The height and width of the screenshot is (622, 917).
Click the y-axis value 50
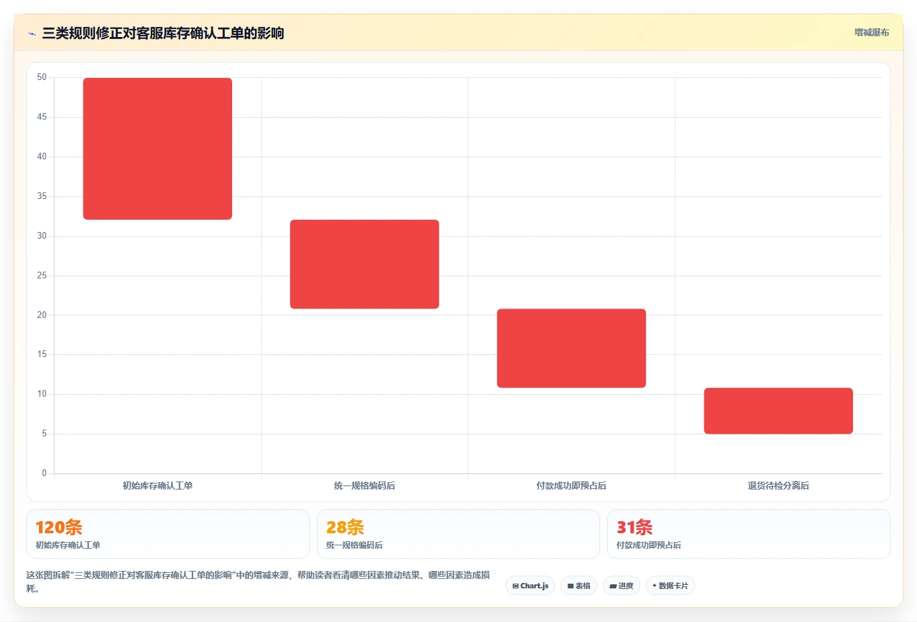point(42,77)
